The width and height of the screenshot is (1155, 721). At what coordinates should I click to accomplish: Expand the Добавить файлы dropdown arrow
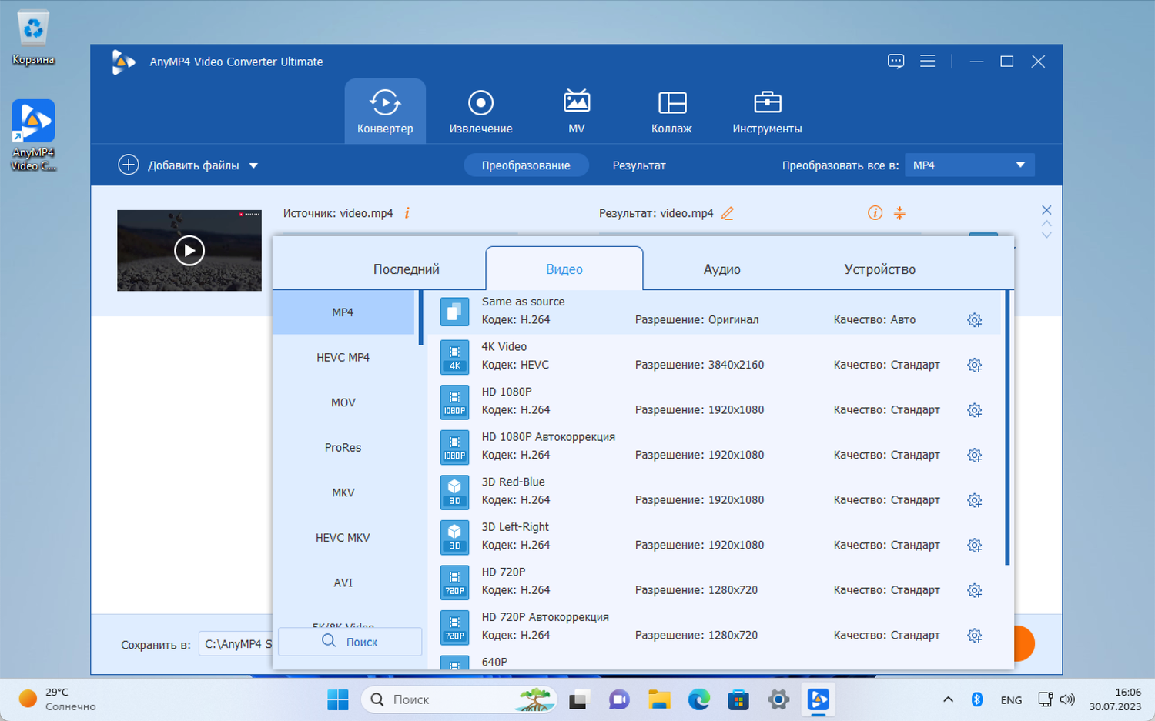253,165
